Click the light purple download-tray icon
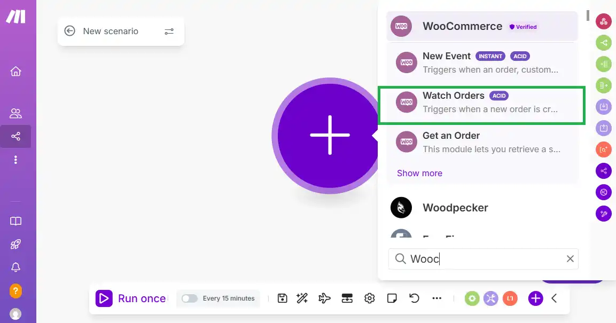This screenshot has height=323, width=616. click(x=604, y=107)
